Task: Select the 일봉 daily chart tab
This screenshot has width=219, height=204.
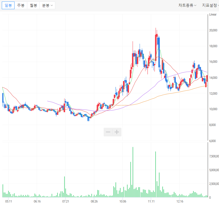Action: point(8,5)
